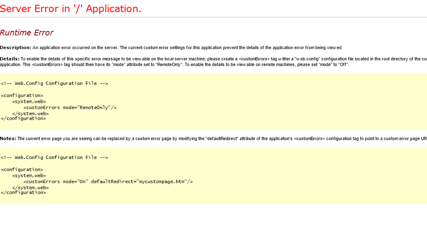427x231 pixels.
Task: Click the customErrors mode="RemoteOnly" line
Action: (70, 107)
